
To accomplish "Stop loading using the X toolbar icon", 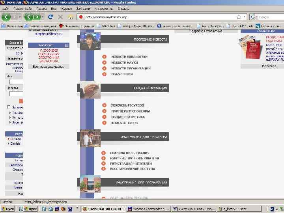I will click(60, 17).
